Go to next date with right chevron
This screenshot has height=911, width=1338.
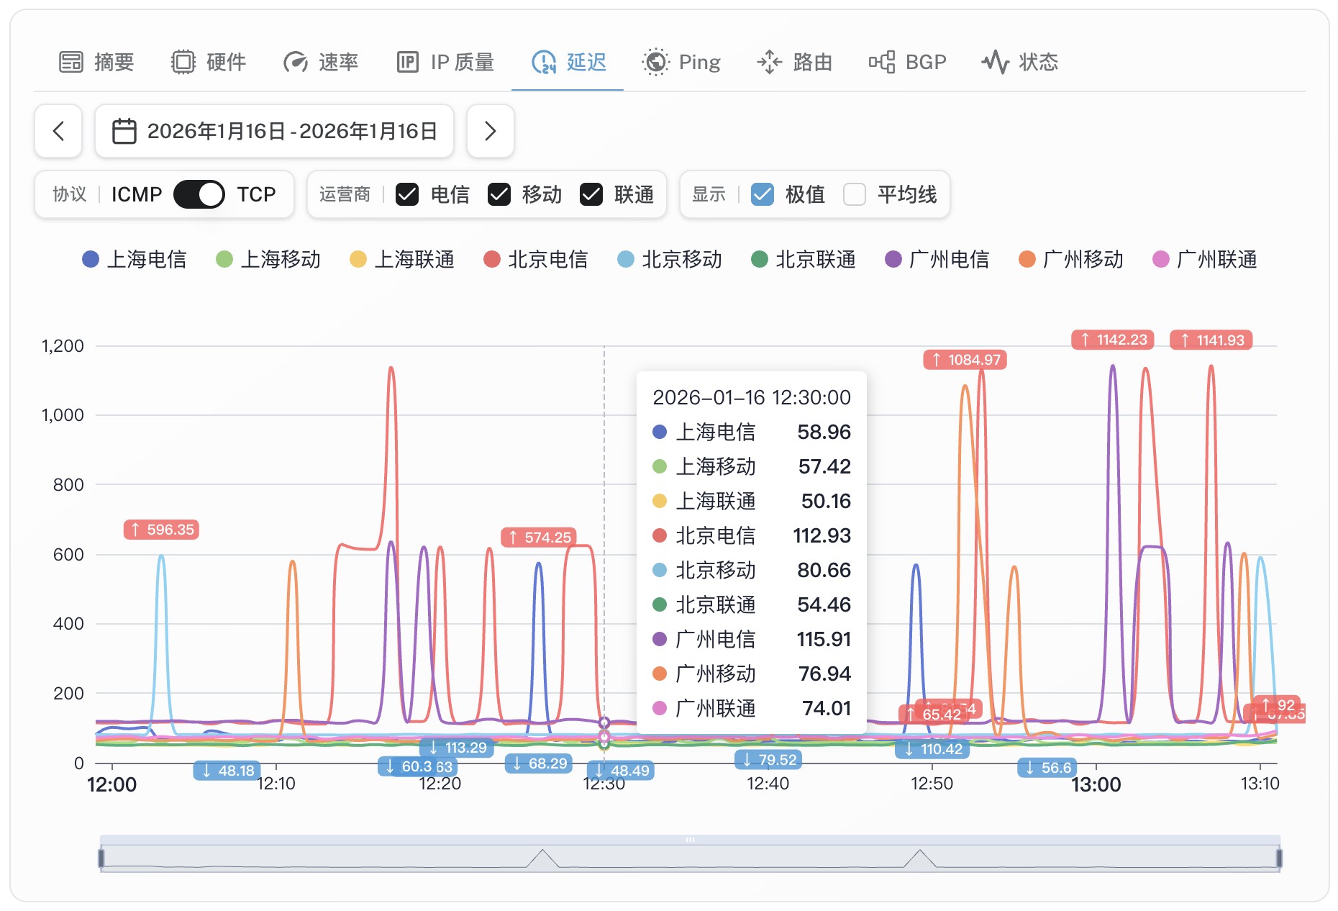491,131
